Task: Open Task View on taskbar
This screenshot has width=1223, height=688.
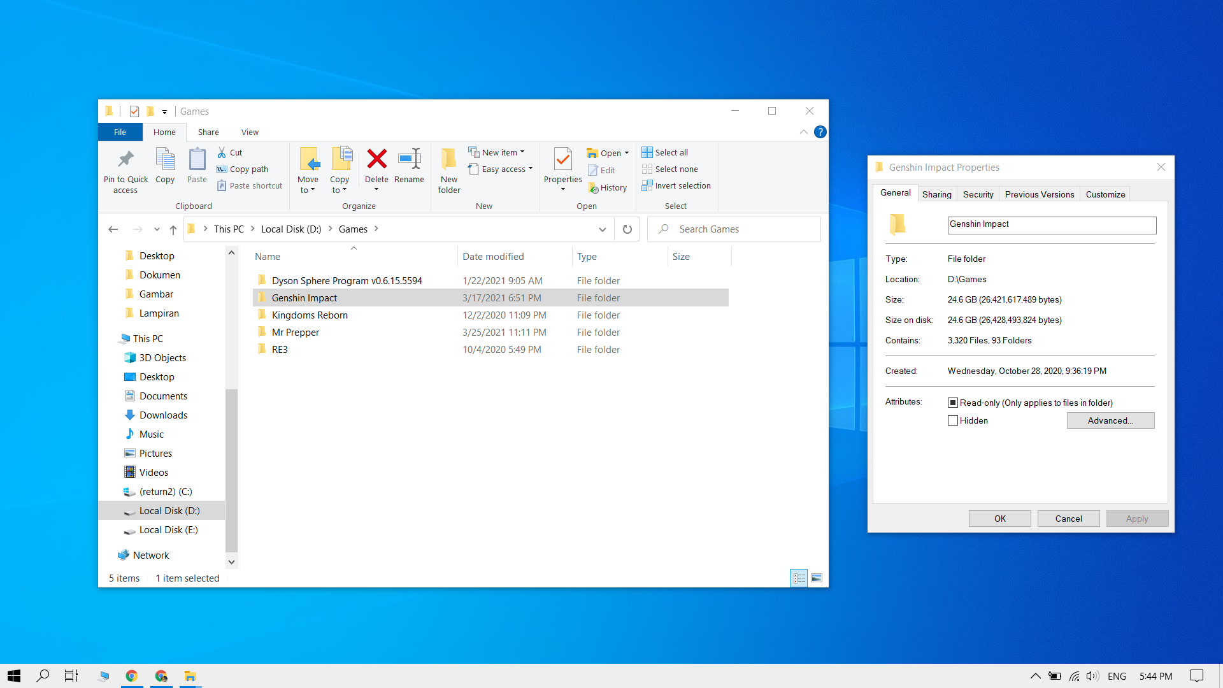Action: 71,676
